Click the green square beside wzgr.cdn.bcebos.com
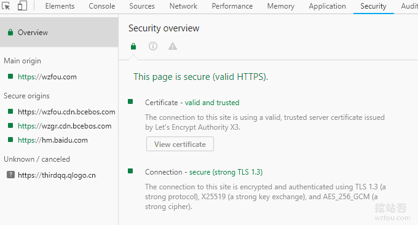418x225 pixels. point(10,125)
